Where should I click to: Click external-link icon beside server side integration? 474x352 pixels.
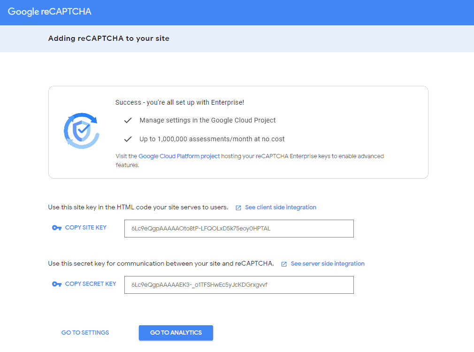pos(284,264)
